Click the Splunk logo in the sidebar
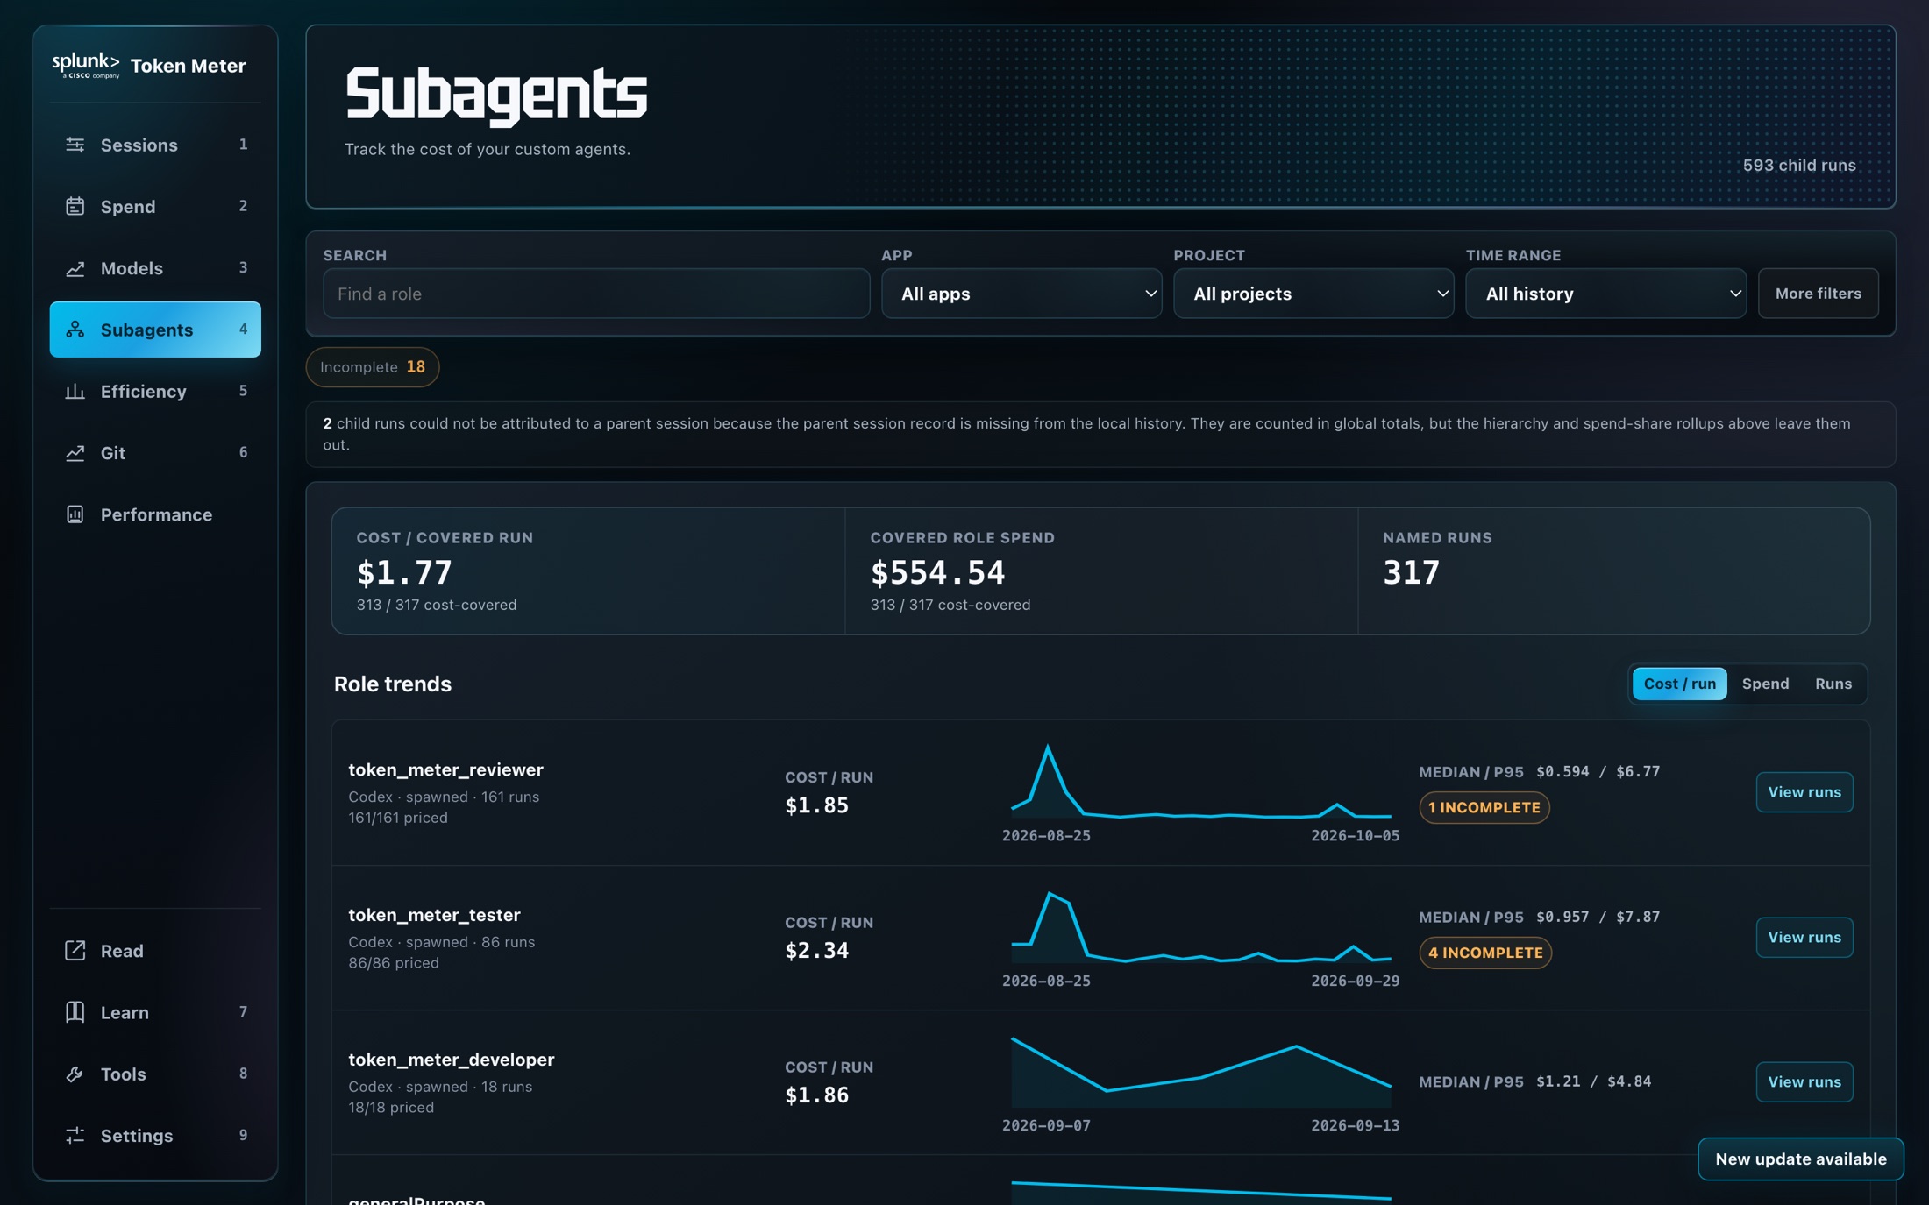This screenshot has height=1205, width=1929. [x=85, y=66]
